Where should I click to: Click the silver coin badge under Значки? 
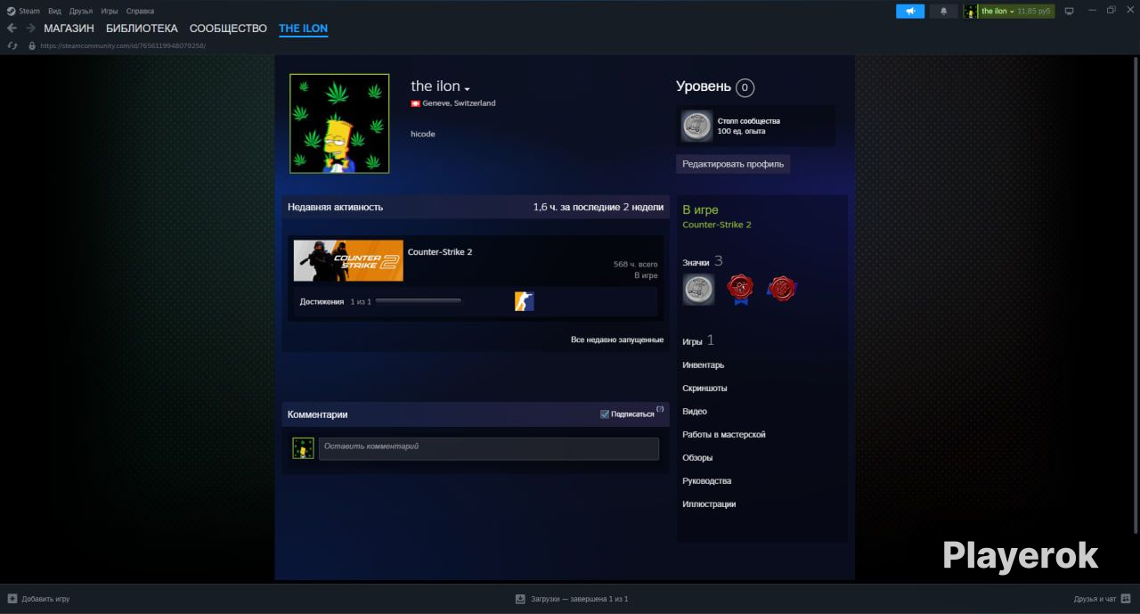(698, 289)
